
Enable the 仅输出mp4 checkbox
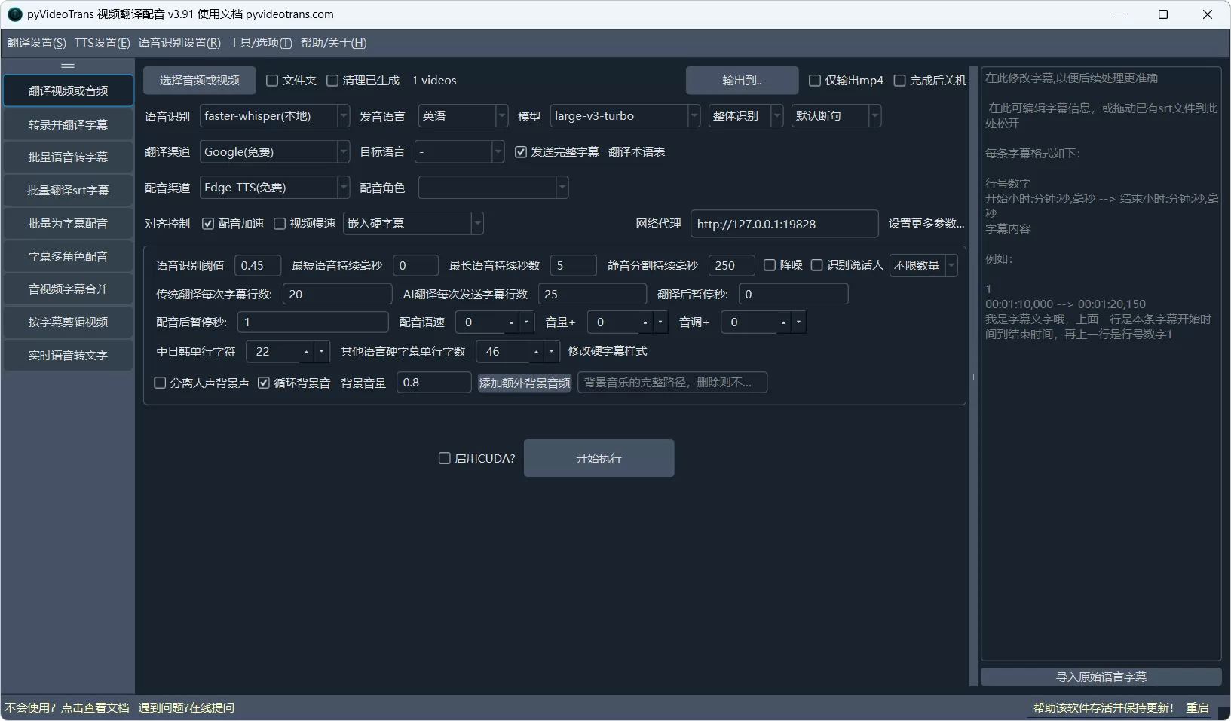tap(815, 80)
